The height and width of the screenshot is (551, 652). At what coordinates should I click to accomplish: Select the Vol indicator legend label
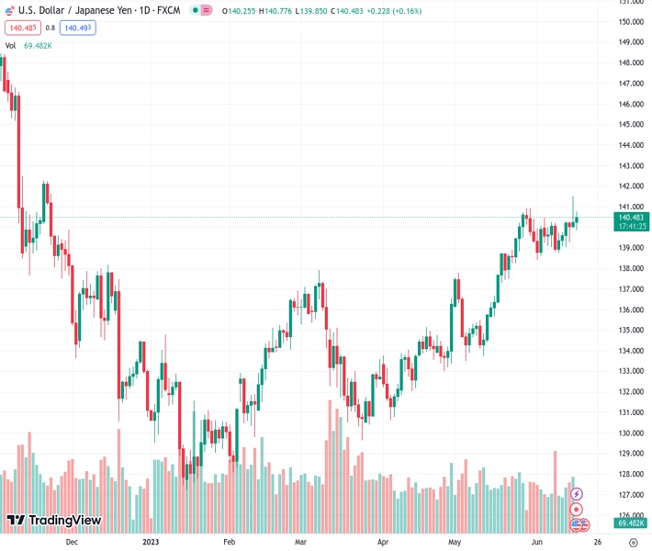(11, 45)
